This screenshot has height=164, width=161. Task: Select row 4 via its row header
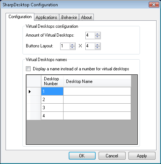(x=34, y=116)
